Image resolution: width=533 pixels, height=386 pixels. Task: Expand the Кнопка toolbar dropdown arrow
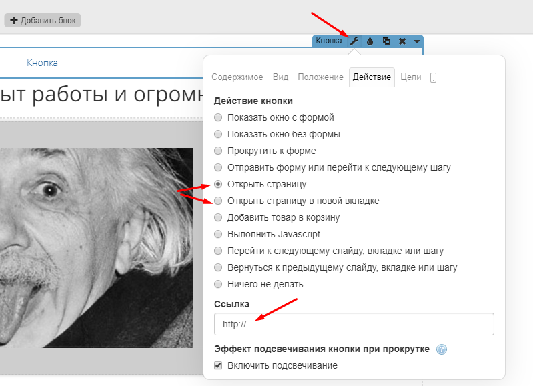[x=416, y=41]
